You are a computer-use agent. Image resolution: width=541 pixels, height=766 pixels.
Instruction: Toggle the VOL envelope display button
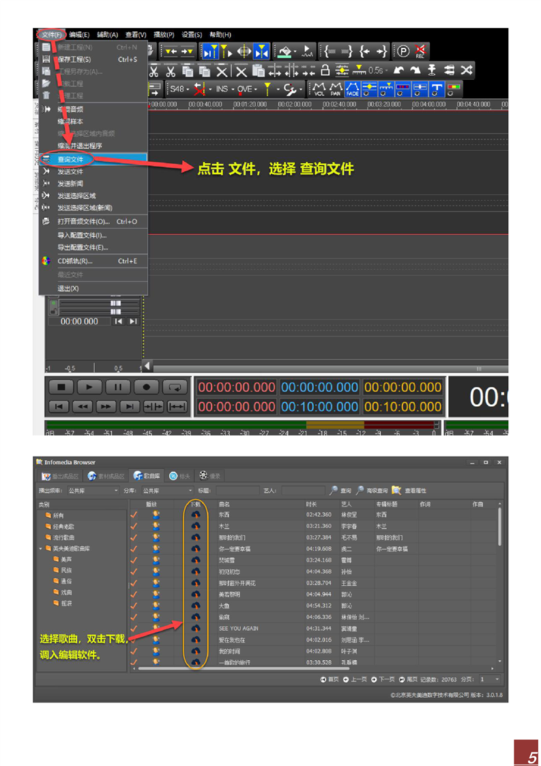[319, 89]
